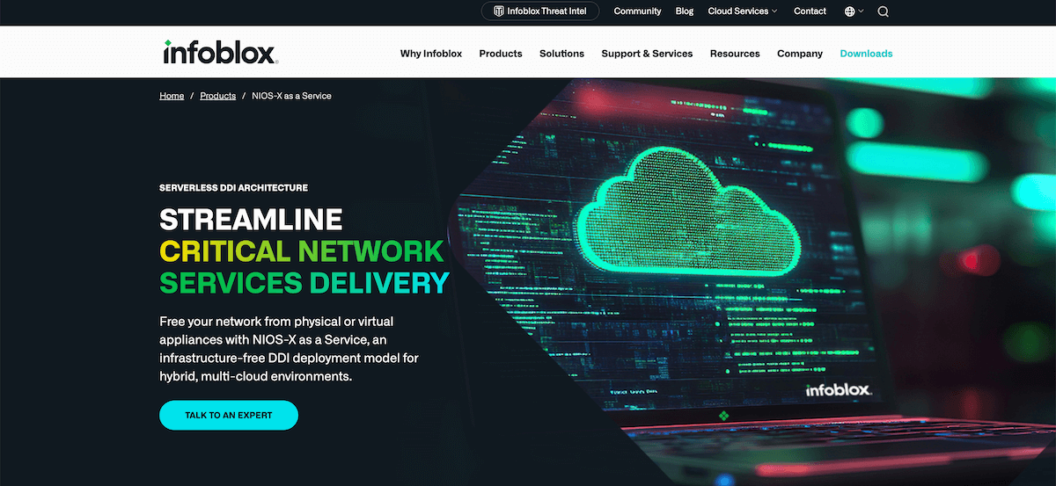Go to the Blog link
This screenshot has width=1056, height=486.
685,11
